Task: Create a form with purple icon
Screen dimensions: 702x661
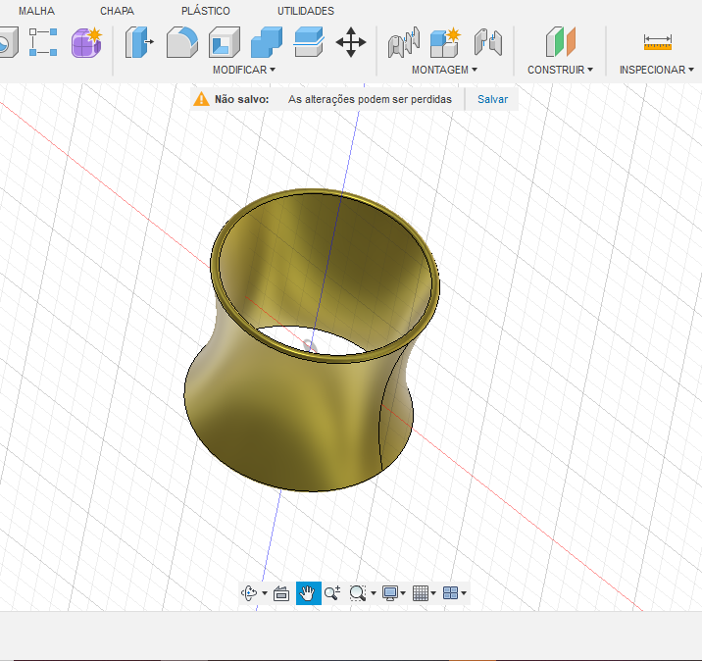Action: [86, 42]
